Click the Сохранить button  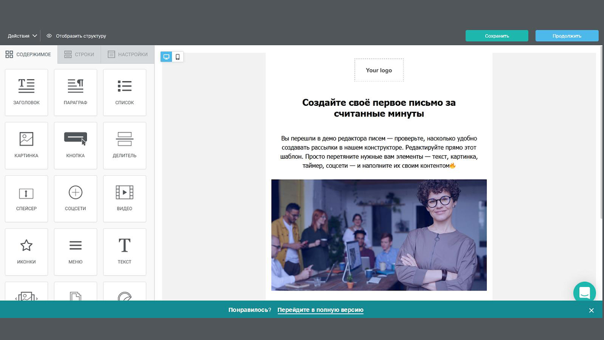497,36
